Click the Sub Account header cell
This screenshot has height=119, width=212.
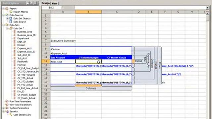[x=63, y=58]
